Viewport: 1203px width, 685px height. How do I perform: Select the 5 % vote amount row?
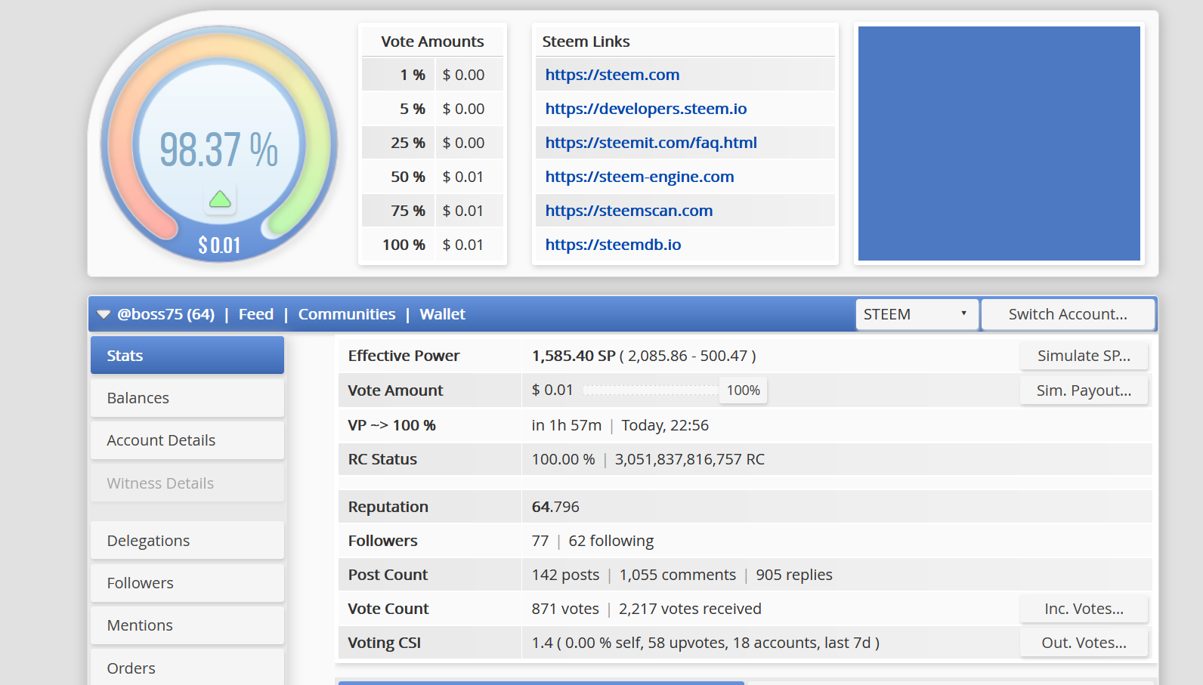(x=432, y=109)
